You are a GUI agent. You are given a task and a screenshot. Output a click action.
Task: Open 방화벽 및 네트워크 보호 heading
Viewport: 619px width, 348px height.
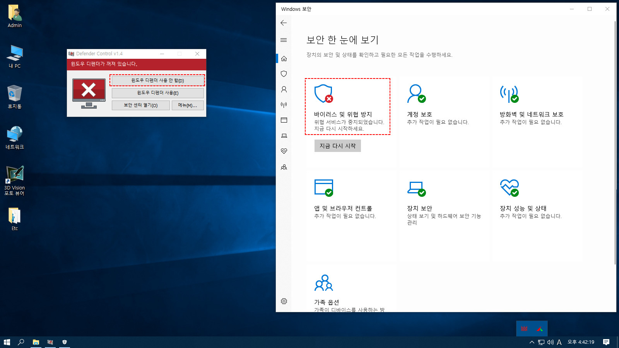click(x=532, y=114)
